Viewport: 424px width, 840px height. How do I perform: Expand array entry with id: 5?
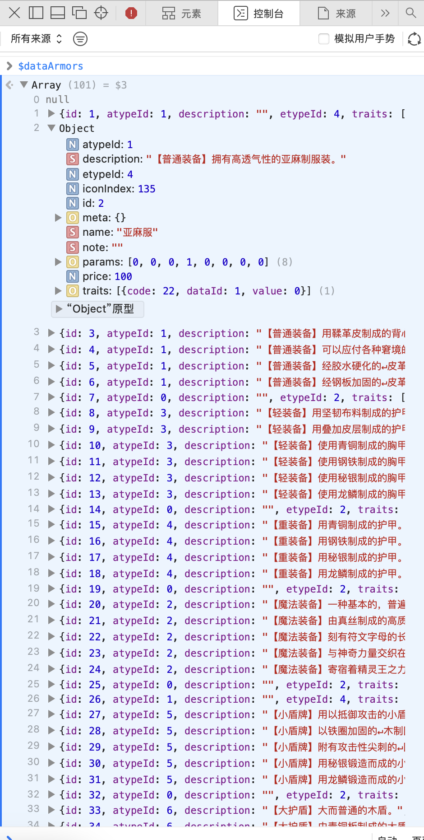(51, 365)
